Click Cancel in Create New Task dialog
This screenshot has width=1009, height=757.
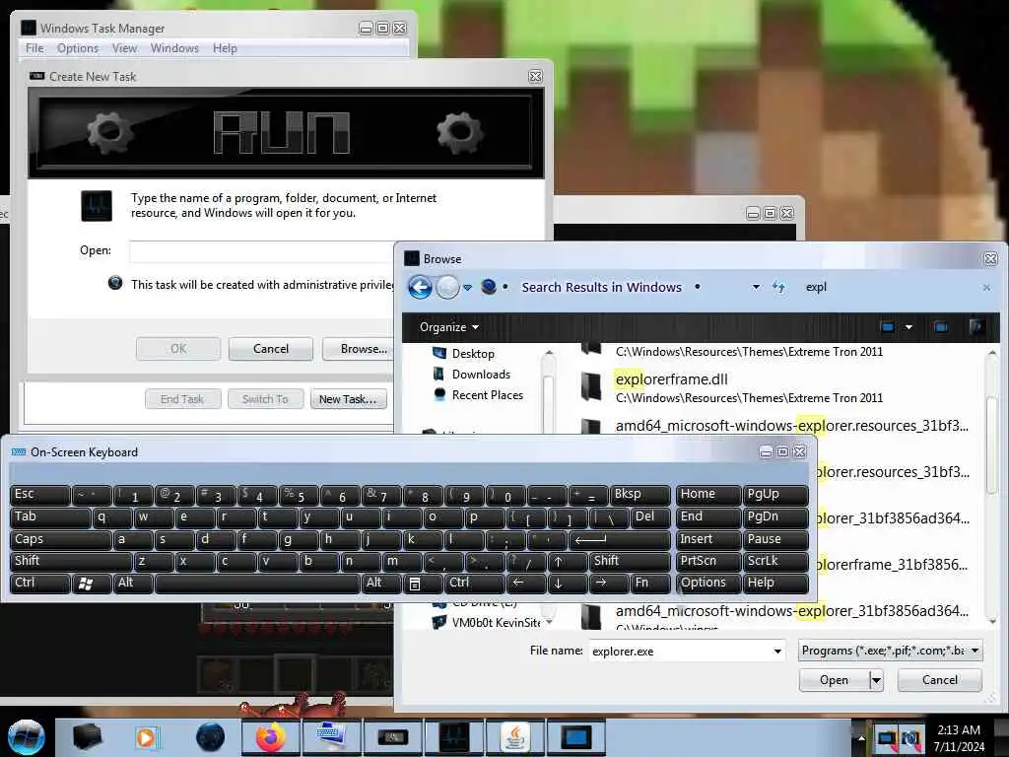tap(271, 349)
